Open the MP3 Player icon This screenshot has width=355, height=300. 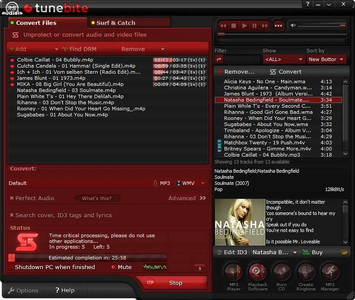tap(233, 271)
